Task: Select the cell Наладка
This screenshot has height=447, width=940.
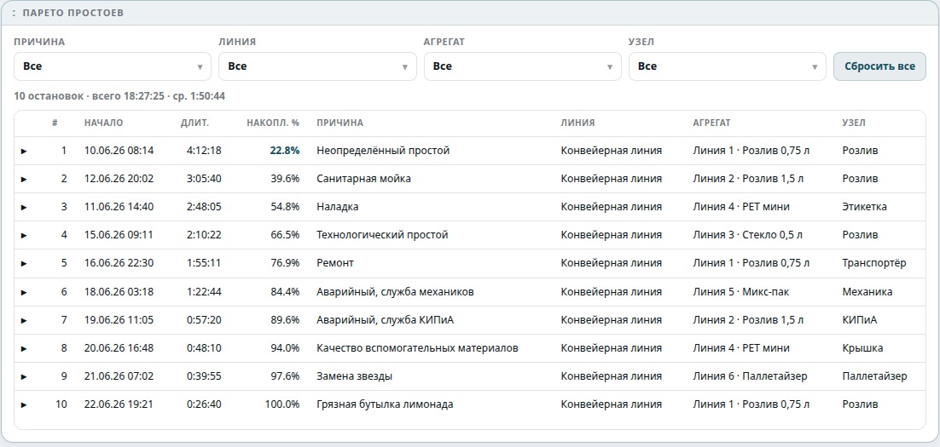Action: (338, 207)
